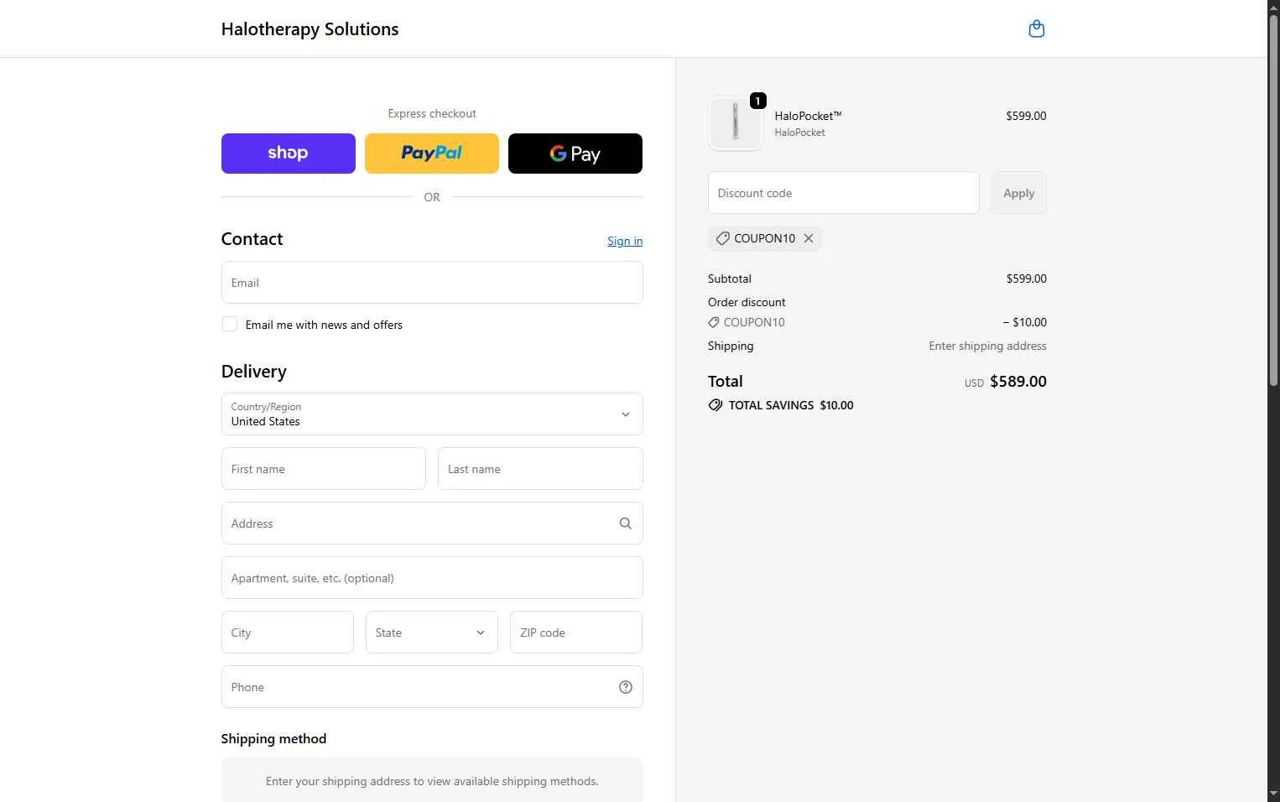The image size is (1280, 802).
Task: Click the tag icon beside Total Savings
Action: (715, 405)
